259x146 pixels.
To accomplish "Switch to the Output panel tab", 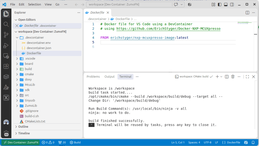I will [109, 77].
